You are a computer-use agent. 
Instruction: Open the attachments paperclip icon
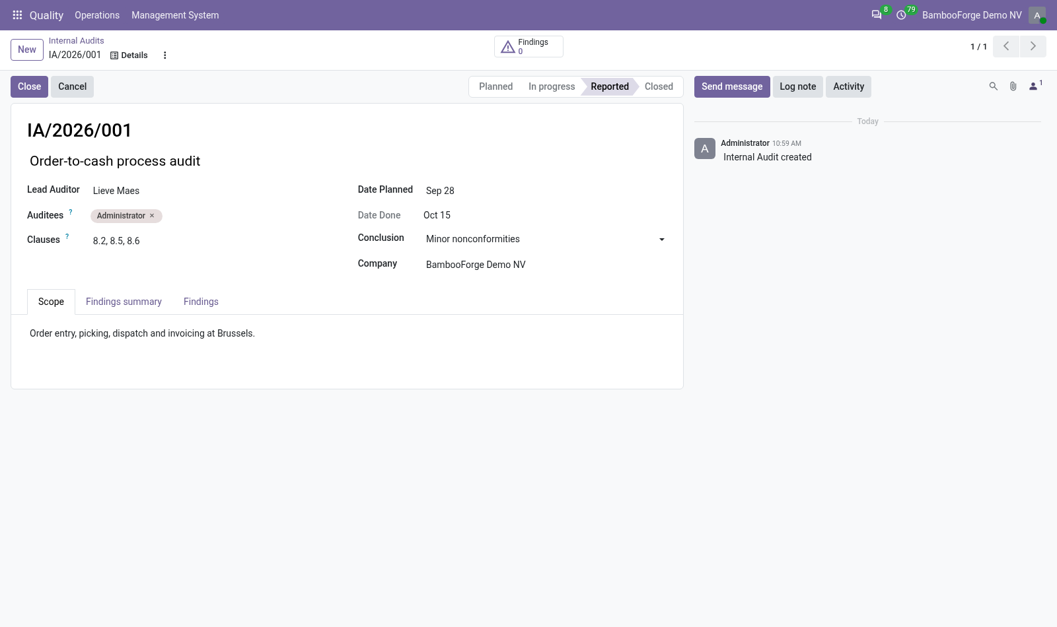(x=1013, y=86)
